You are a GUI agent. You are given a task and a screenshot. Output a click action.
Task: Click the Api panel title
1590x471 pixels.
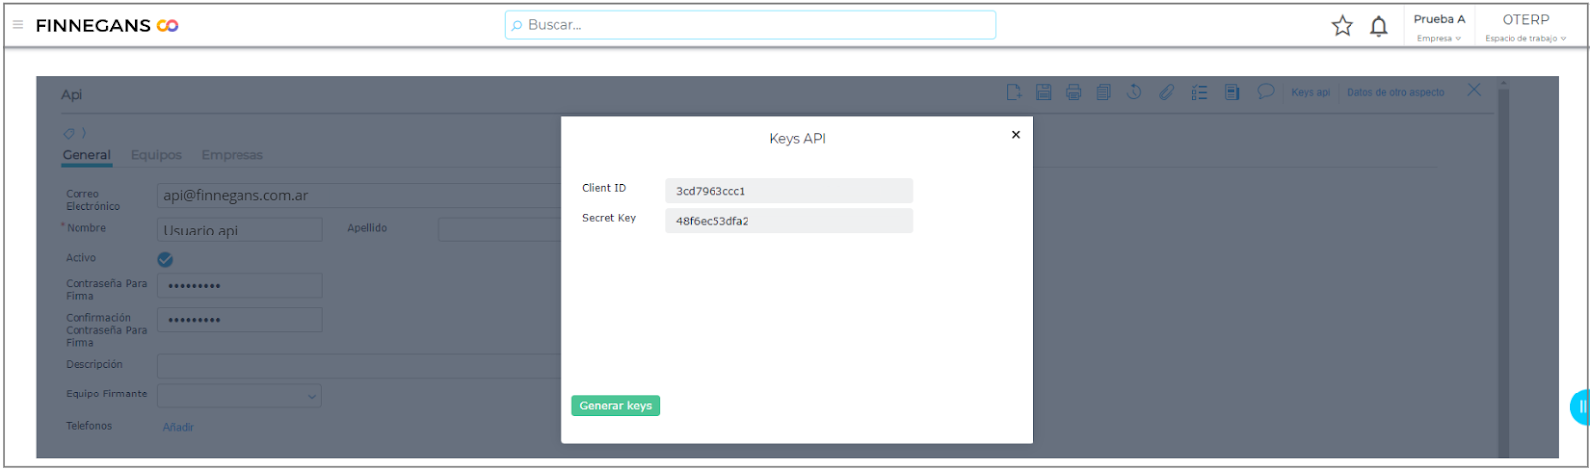(72, 94)
